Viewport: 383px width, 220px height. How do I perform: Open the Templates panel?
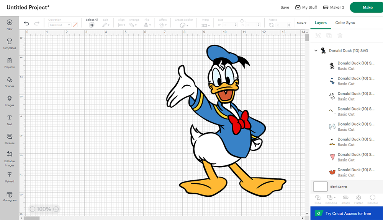(10, 44)
